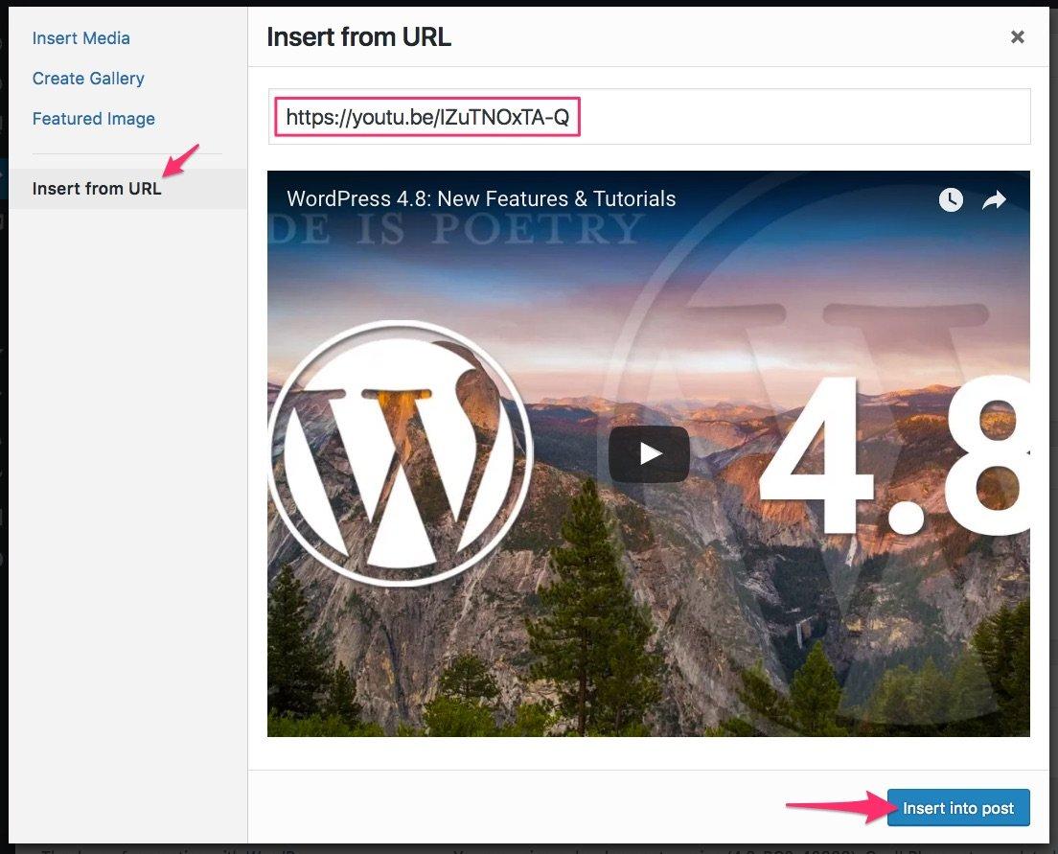Click the YouTube play button on the video

[649, 453]
